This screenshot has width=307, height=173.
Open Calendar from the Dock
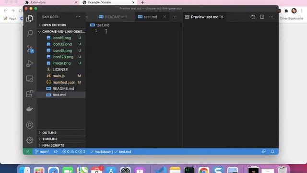tap(97, 170)
